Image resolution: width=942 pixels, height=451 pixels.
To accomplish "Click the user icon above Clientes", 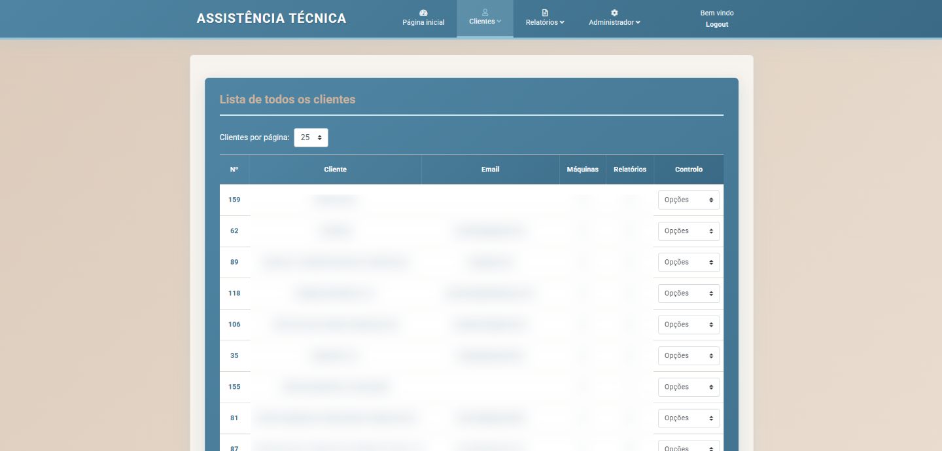I will pyautogui.click(x=485, y=12).
